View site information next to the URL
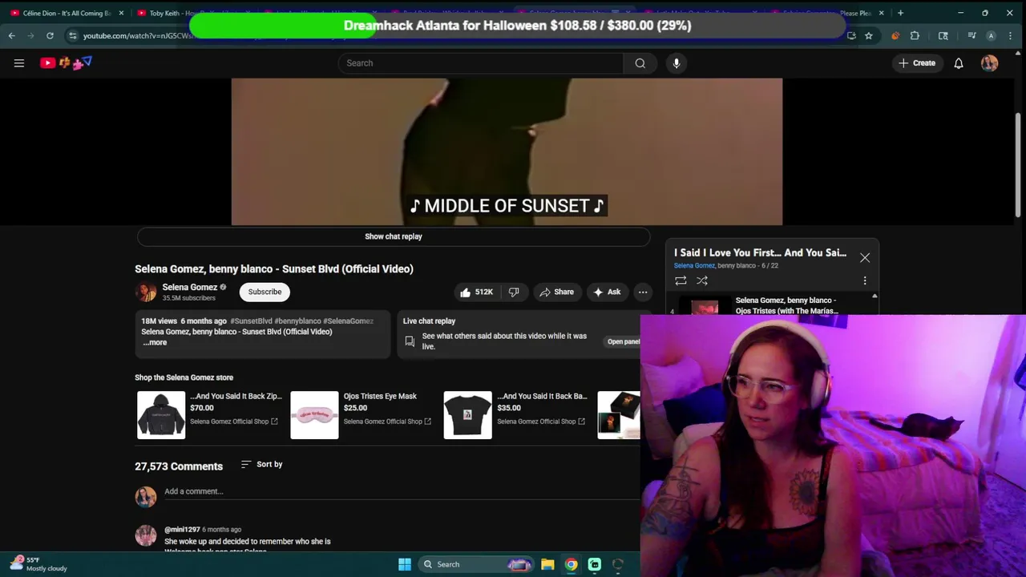 [x=72, y=35]
